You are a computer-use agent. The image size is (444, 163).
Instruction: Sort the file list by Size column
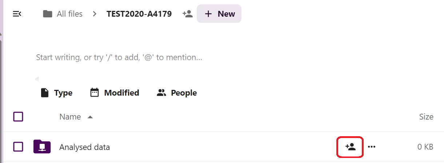click(x=426, y=117)
